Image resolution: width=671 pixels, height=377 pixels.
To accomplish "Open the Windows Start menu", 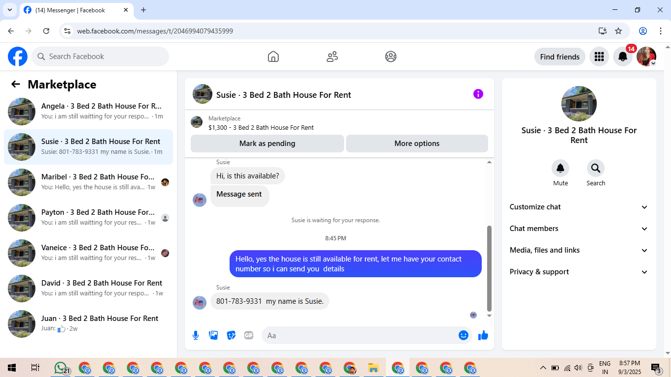I will (x=12, y=368).
